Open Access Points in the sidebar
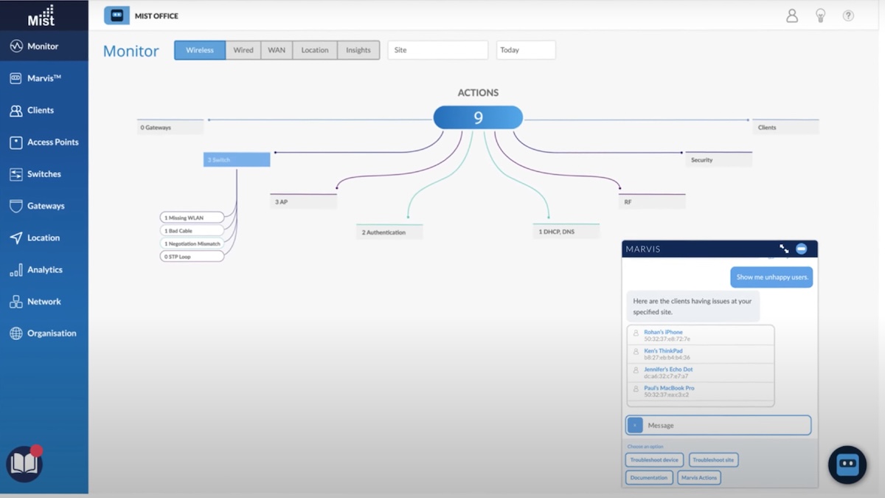The height and width of the screenshot is (498, 885). click(x=44, y=142)
